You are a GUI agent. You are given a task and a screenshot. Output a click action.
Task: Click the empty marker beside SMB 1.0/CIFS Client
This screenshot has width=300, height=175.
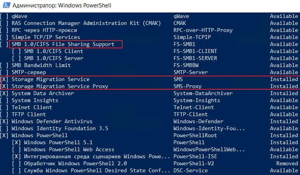[x=16, y=51]
